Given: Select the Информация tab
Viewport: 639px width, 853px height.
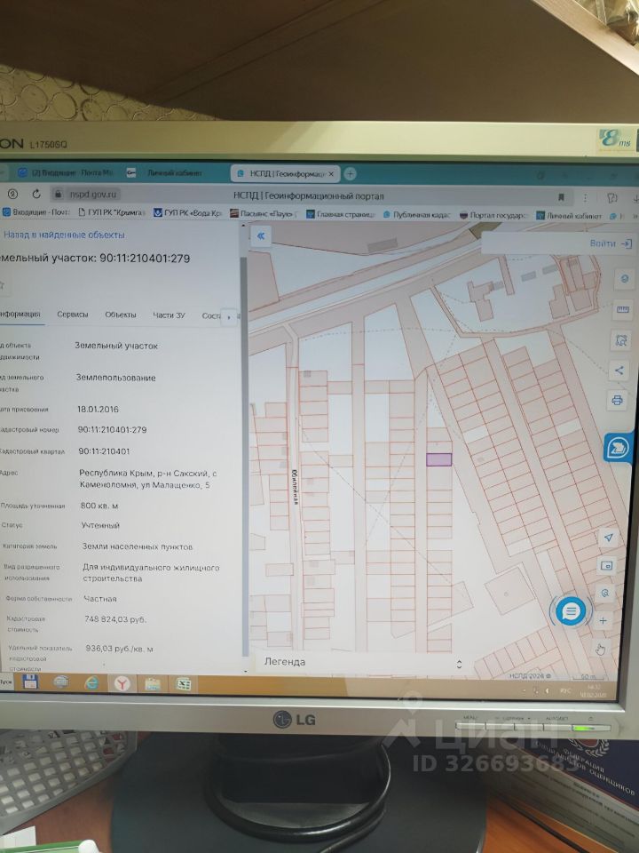Looking at the screenshot, I should pyautogui.click(x=20, y=314).
